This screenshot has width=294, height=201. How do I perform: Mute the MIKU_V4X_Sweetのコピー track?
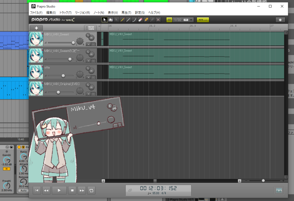[x=91, y=54]
